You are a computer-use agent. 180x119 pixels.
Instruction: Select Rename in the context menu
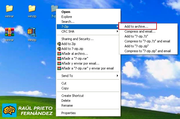click(67, 105)
